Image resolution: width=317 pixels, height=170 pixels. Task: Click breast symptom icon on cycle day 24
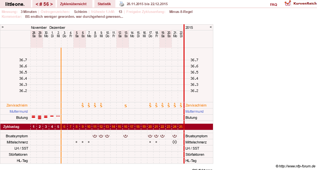click(x=175, y=136)
